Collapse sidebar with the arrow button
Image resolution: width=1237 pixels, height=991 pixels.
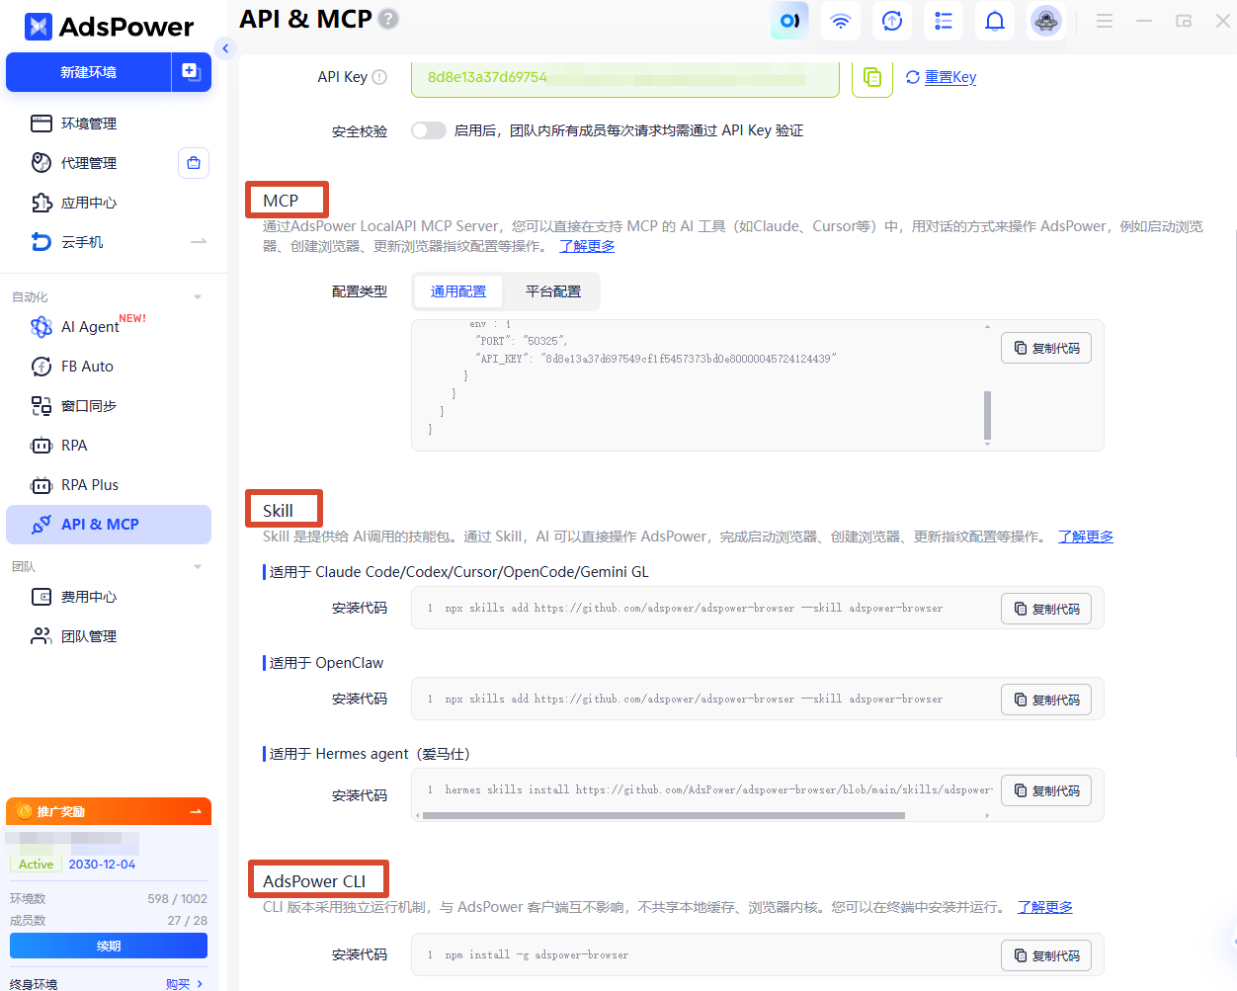(225, 47)
